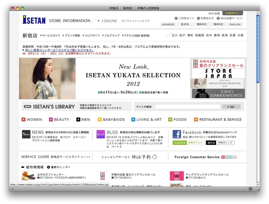Screen dimensions: 269x204
Task: Open the small Yukata Selection sidebar thumbnail
Action: 217,84
